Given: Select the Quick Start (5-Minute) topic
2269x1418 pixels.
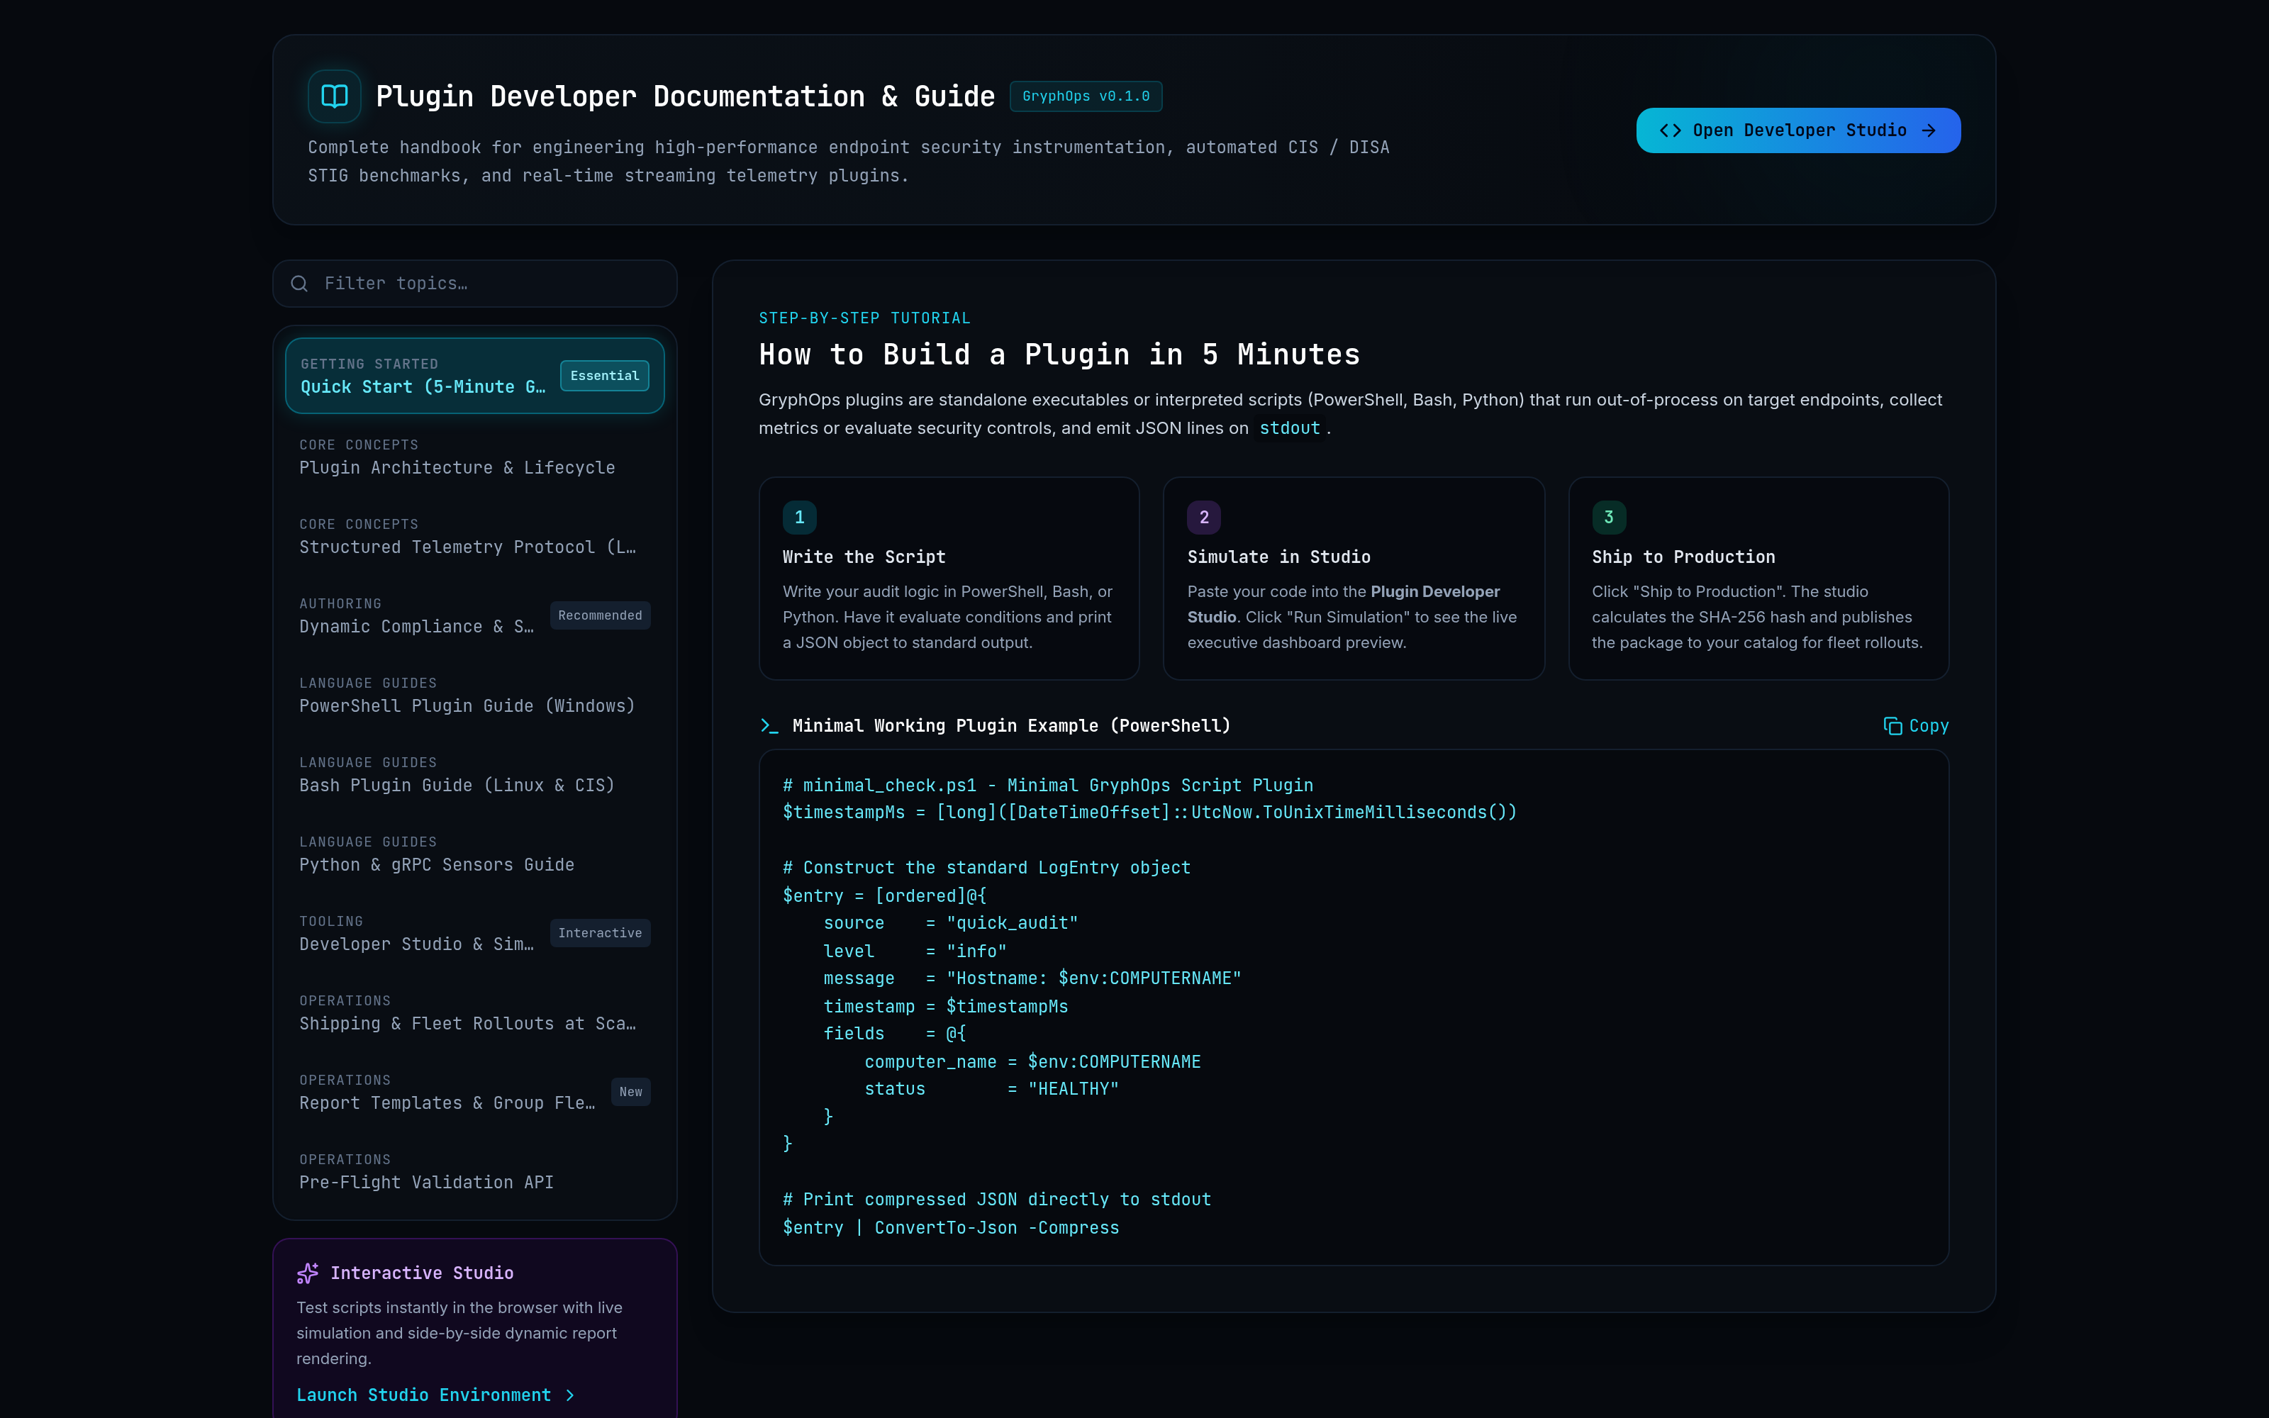Looking at the screenshot, I should coord(474,376).
